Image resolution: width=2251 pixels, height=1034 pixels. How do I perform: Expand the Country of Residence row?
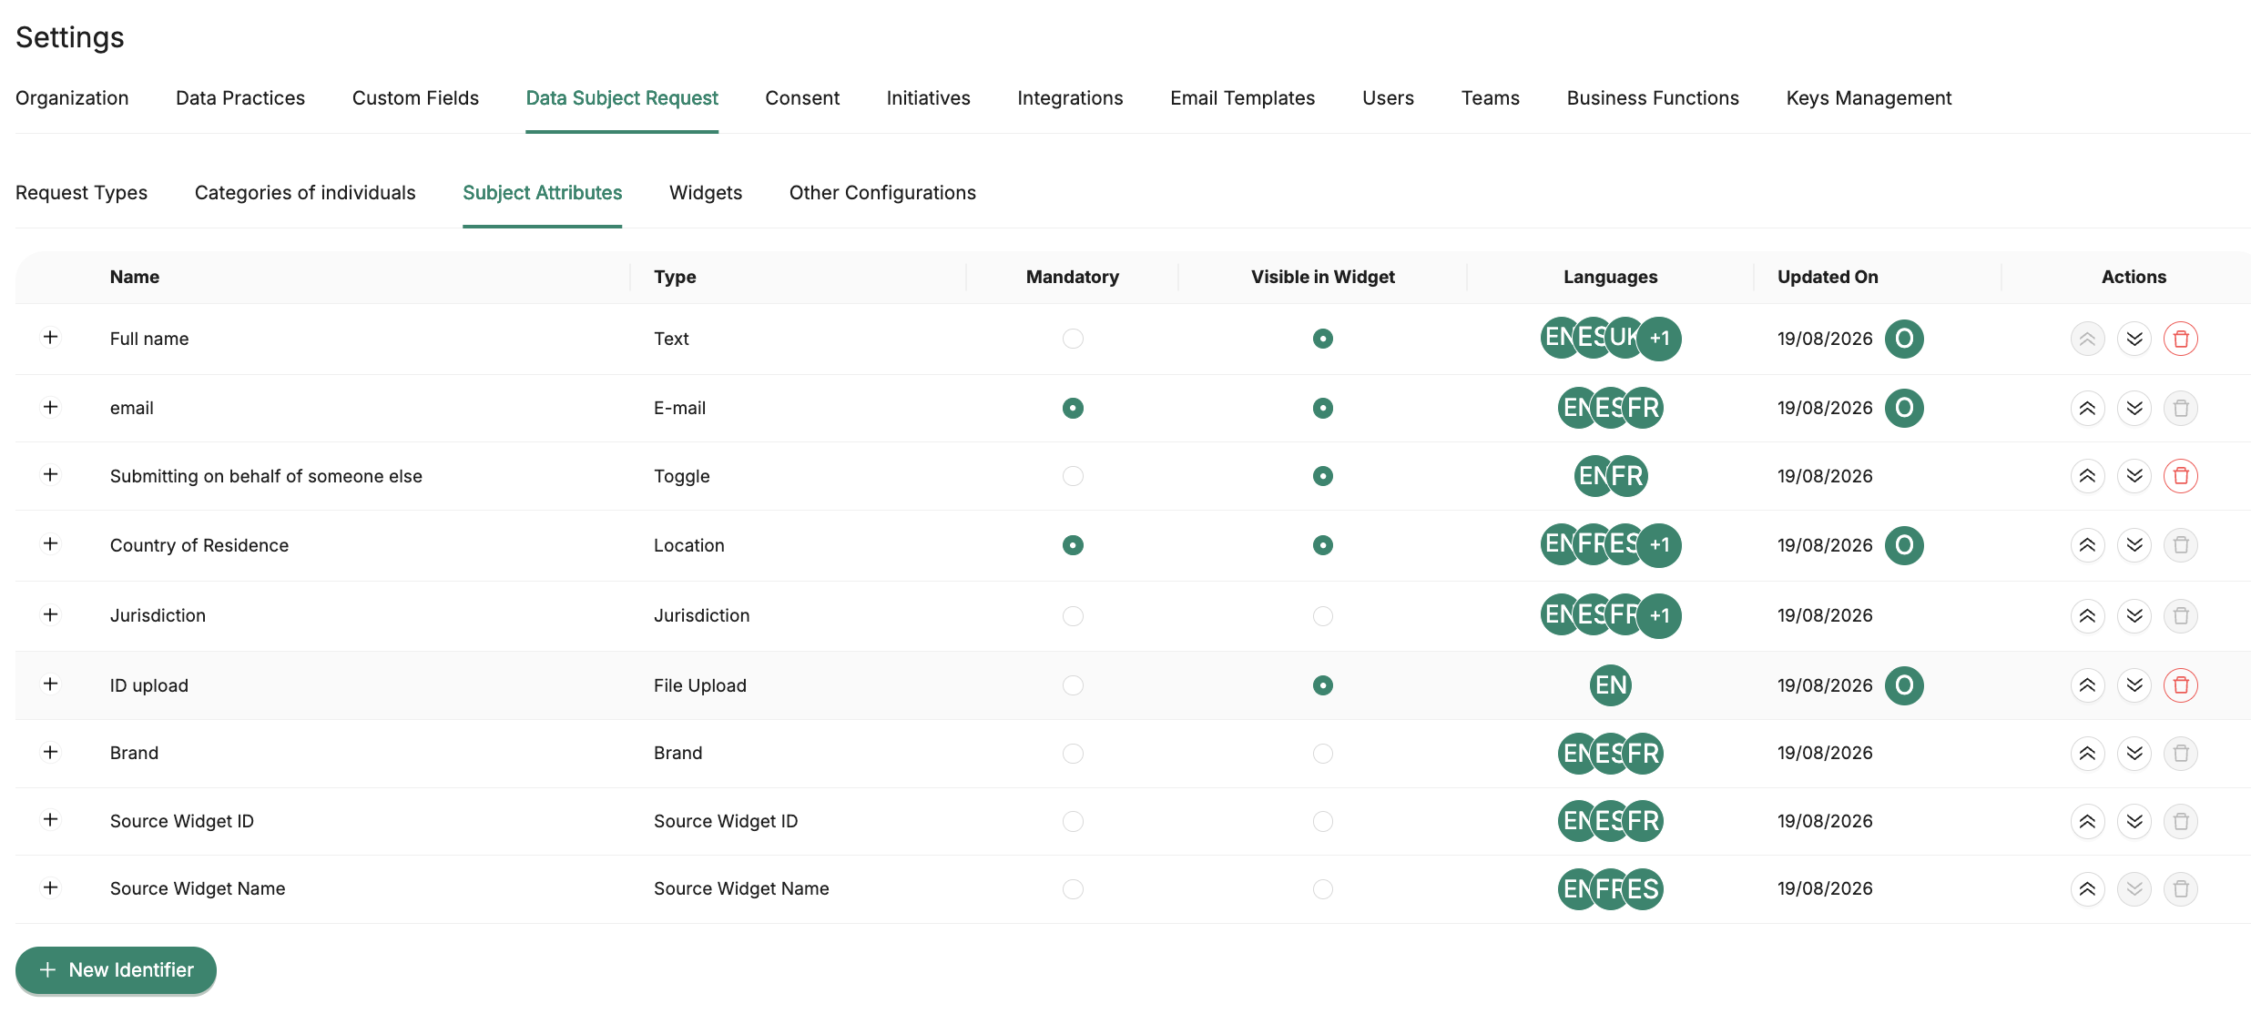(x=51, y=544)
